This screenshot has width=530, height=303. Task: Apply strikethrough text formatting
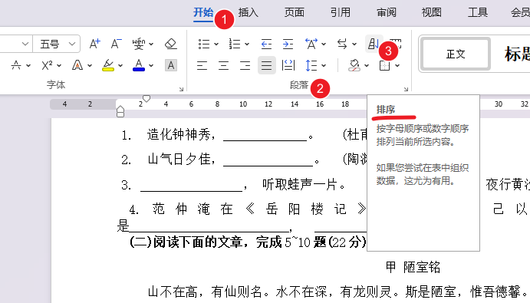click(x=16, y=64)
